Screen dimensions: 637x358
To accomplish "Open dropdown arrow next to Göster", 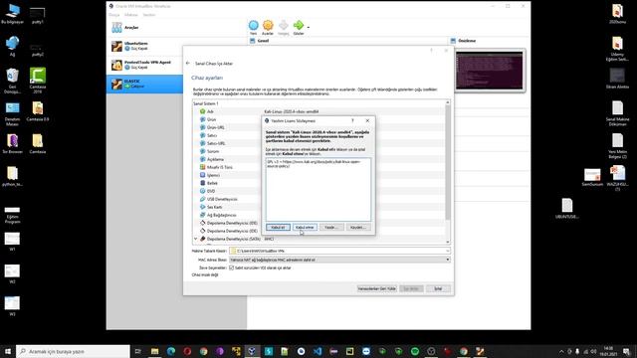I will [x=309, y=27].
